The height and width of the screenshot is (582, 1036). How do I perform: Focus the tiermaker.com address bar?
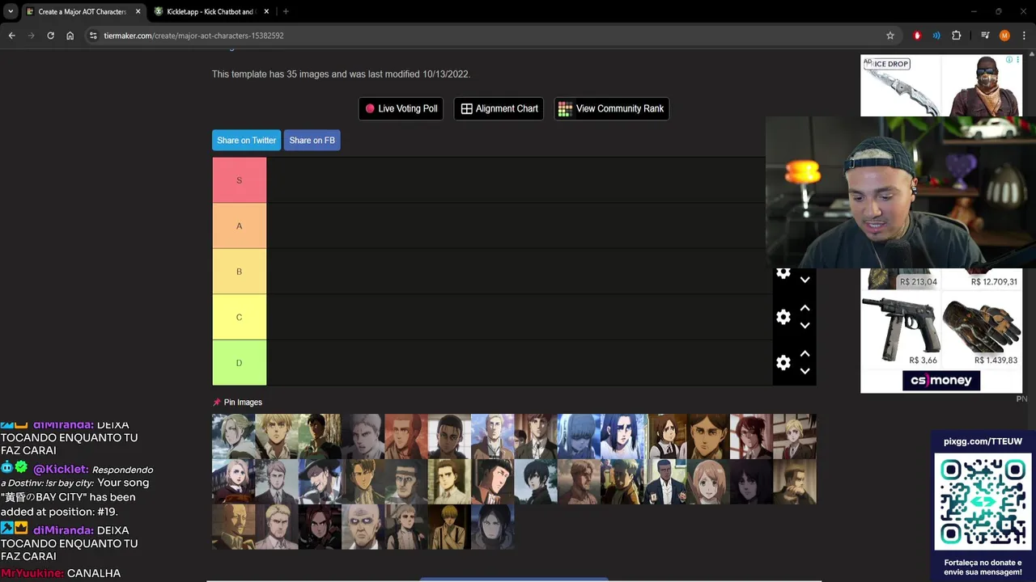[486, 36]
